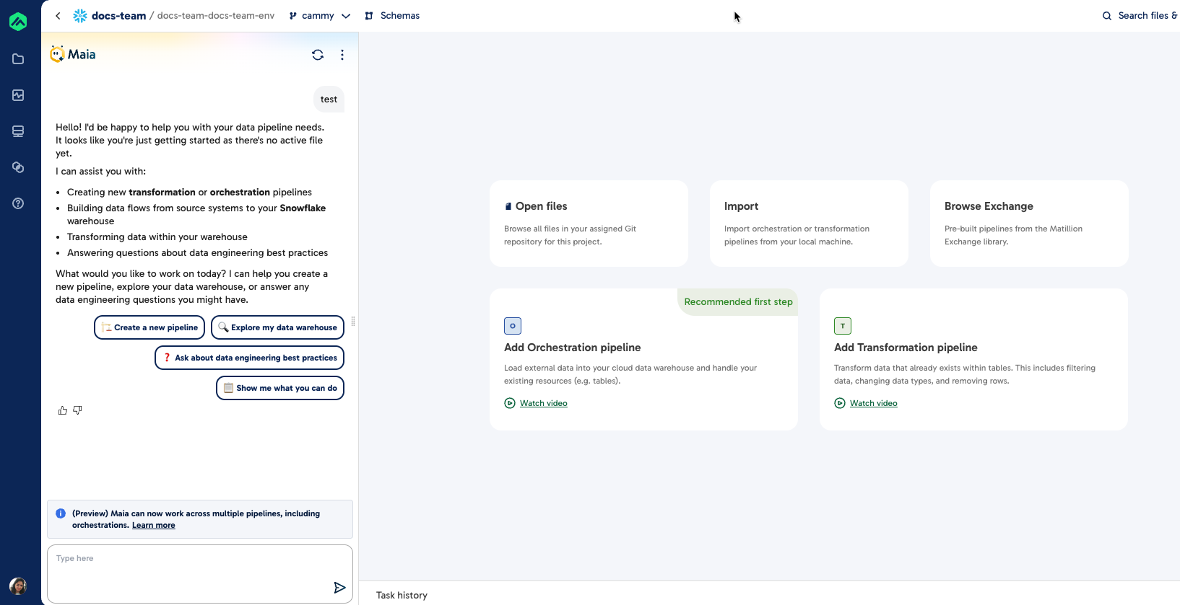Open the user profile avatar
This screenshot has height=605, width=1180.
[18, 586]
